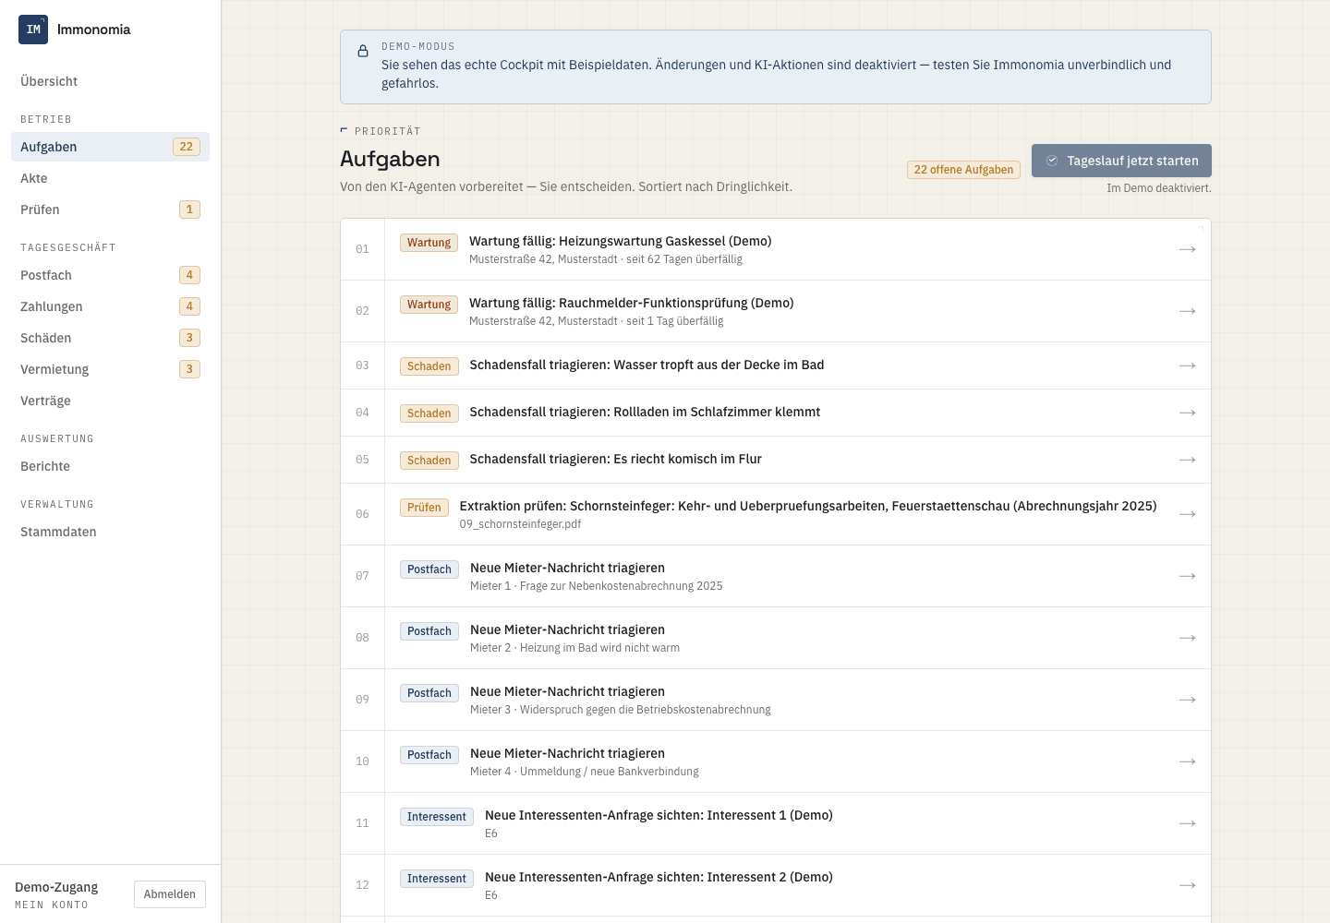Click Ummeldung / neue Bankverbindung text

pos(610,772)
